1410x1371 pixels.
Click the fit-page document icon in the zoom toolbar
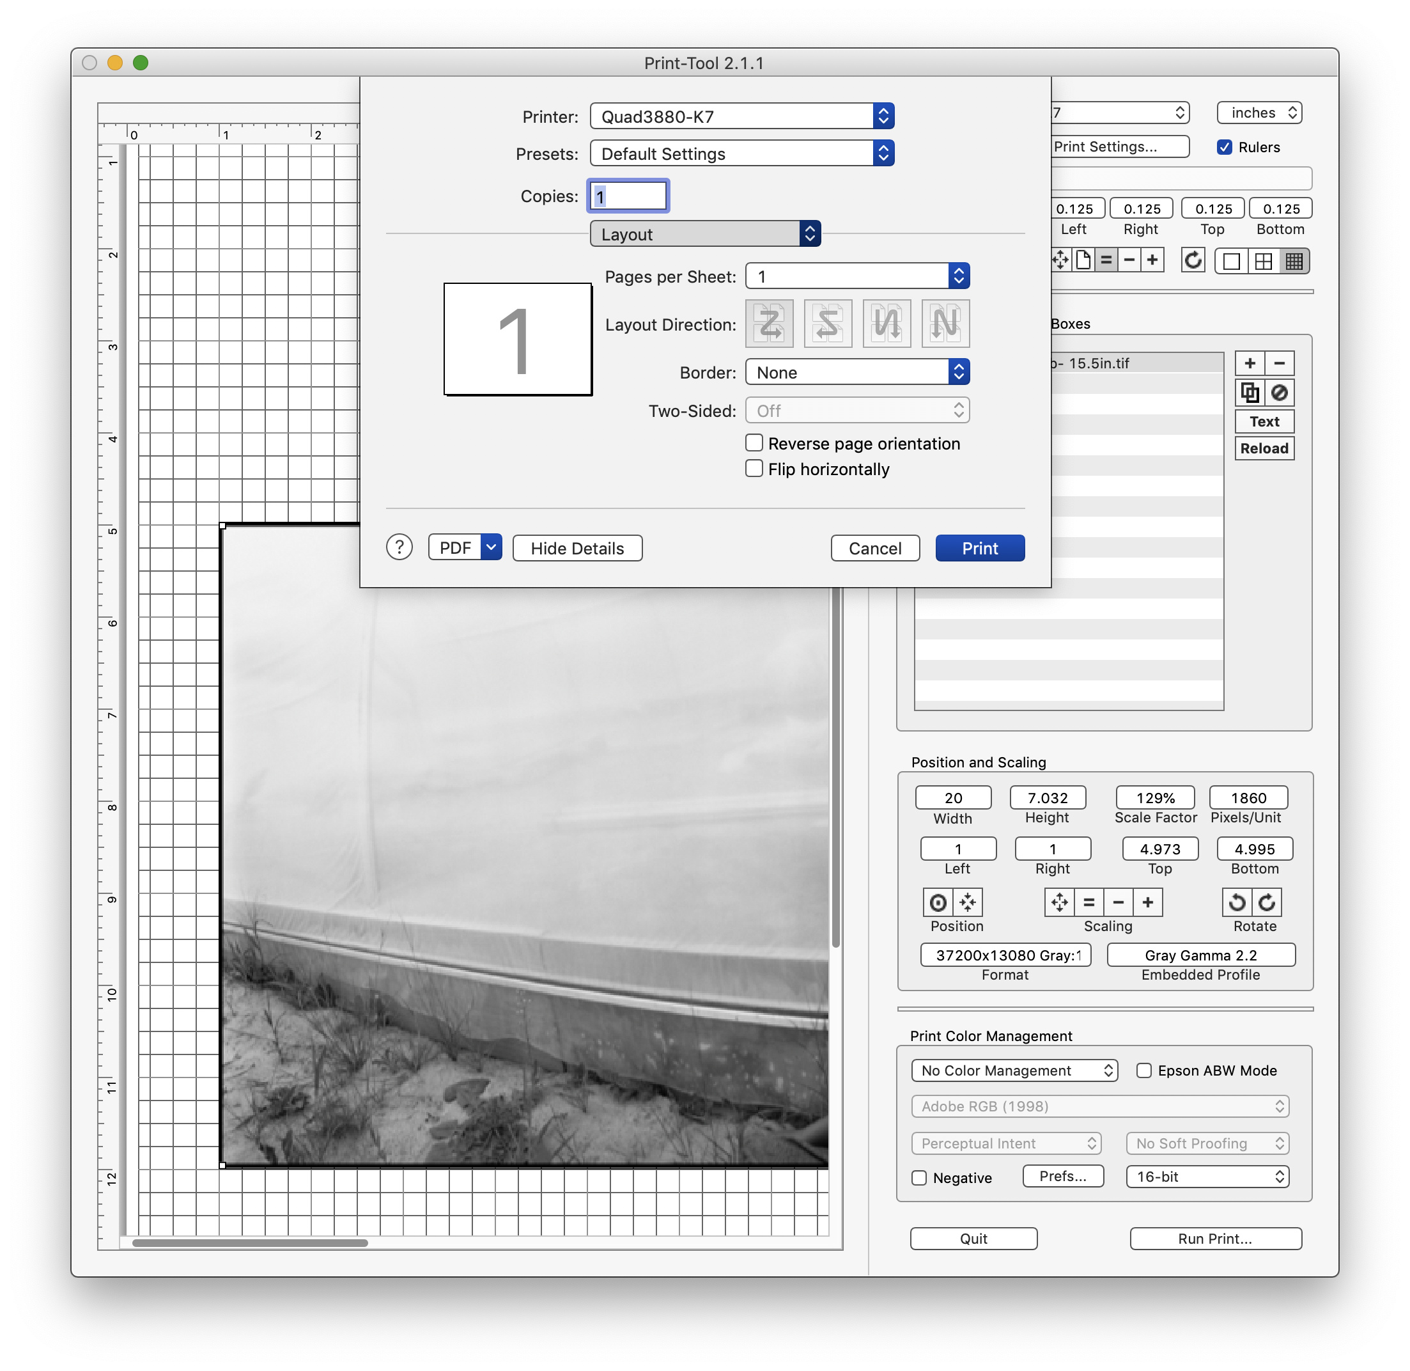1083,260
